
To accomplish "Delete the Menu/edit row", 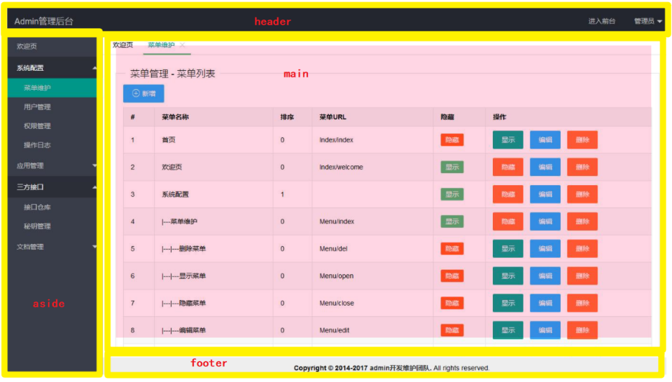I will pos(582,330).
